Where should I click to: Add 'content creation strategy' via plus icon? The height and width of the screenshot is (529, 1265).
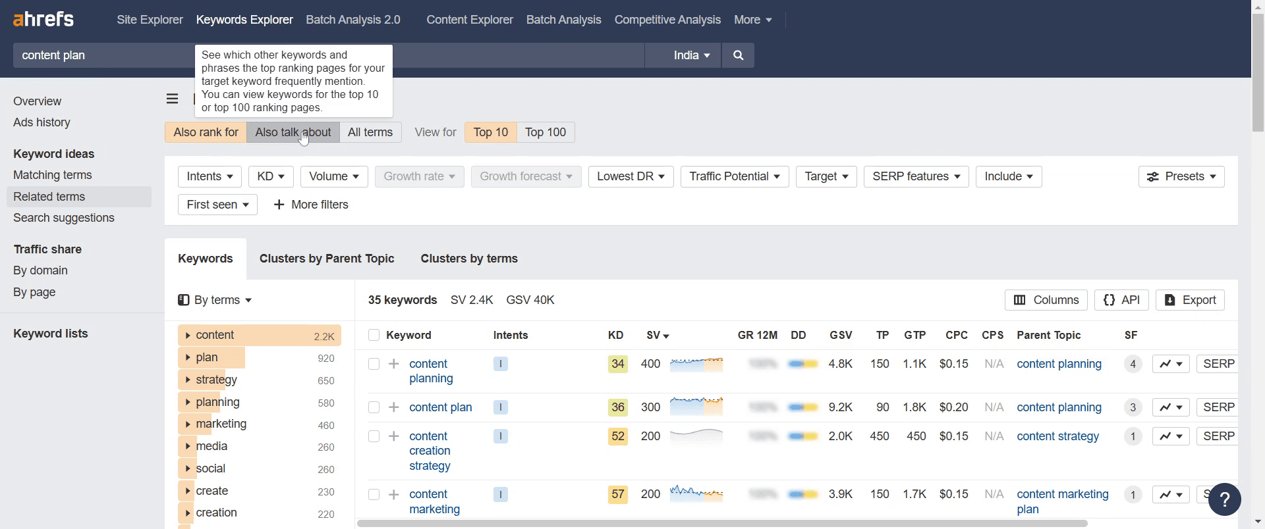[x=394, y=436]
